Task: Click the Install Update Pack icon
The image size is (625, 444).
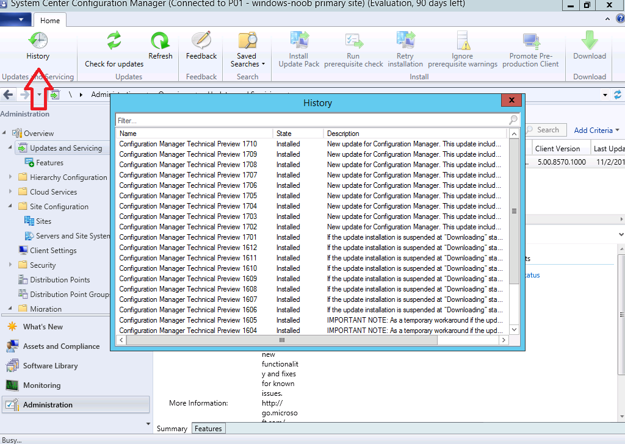Action: (299, 41)
